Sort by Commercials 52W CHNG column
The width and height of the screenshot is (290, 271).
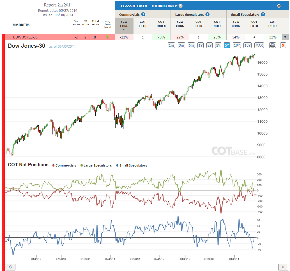pyautogui.click(x=124, y=26)
